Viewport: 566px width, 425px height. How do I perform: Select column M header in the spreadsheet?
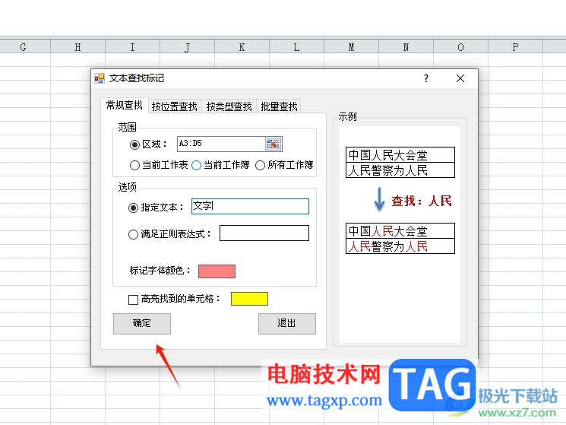point(351,47)
